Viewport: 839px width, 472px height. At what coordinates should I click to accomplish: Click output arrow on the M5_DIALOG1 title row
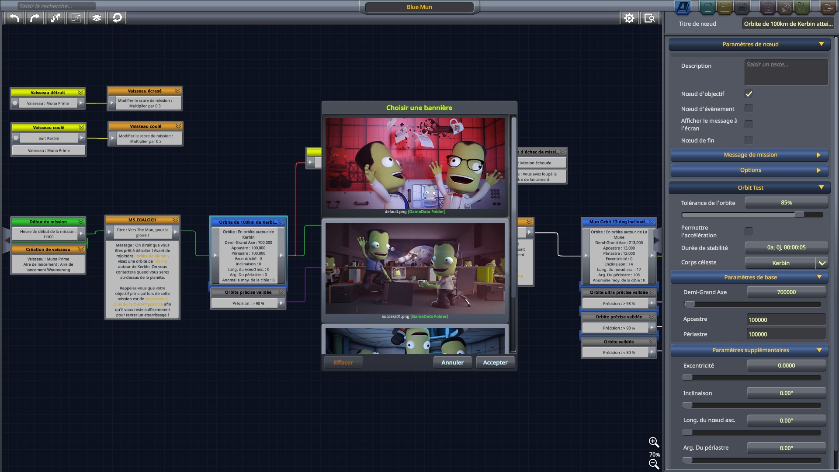tap(176, 232)
